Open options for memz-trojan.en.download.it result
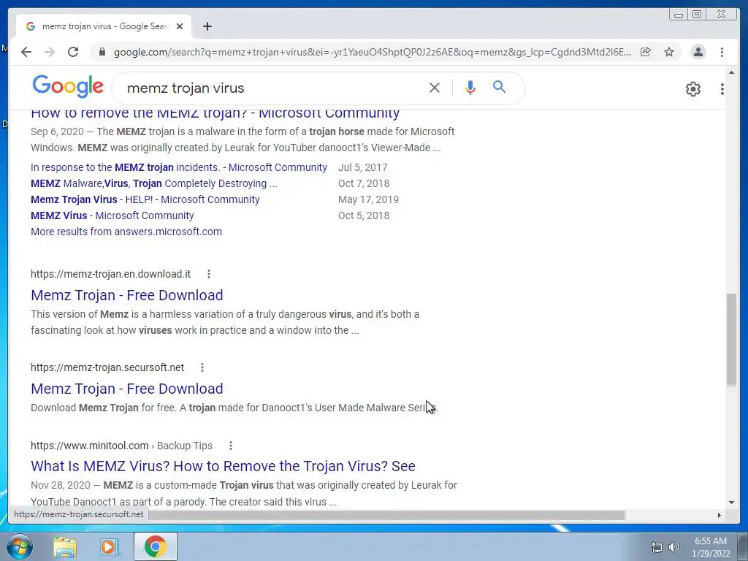 (208, 274)
